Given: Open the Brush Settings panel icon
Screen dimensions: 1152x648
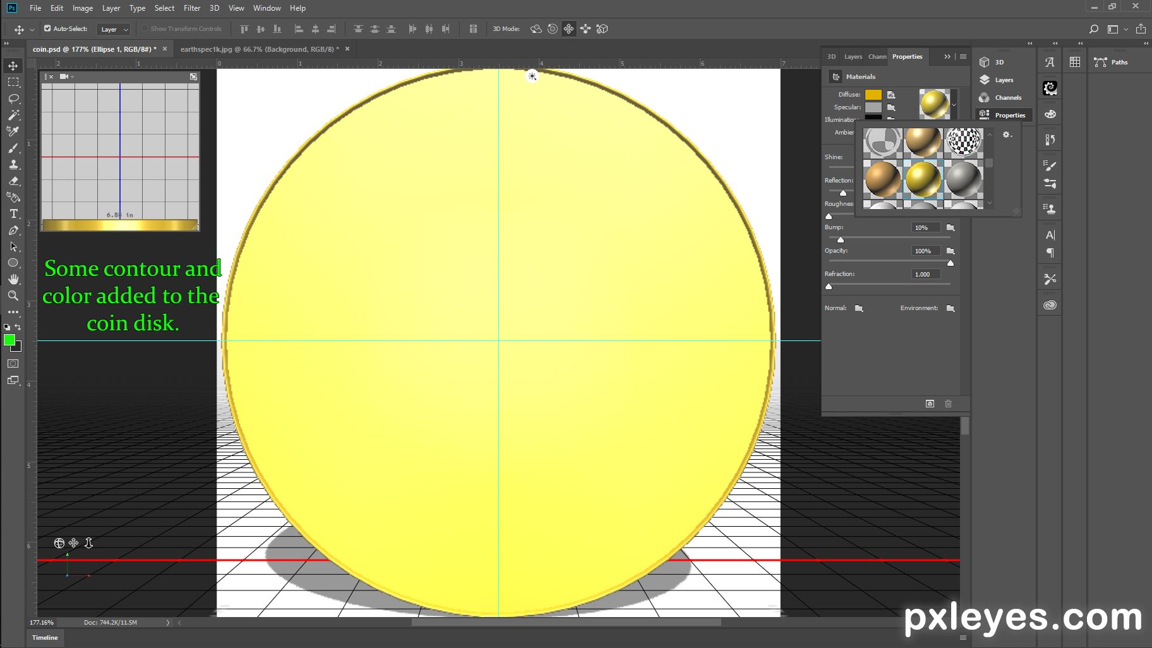Looking at the screenshot, I should click(x=1050, y=165).
